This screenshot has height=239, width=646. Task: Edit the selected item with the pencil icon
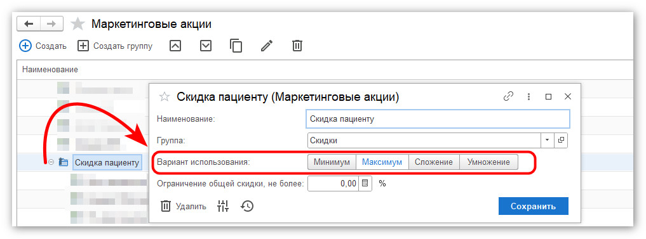tap(267, 46)
